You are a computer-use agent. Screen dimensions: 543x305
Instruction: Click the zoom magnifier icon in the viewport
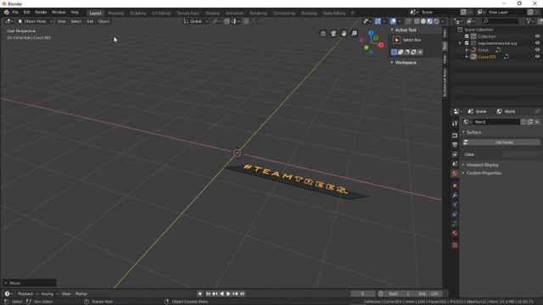point(355,34)
